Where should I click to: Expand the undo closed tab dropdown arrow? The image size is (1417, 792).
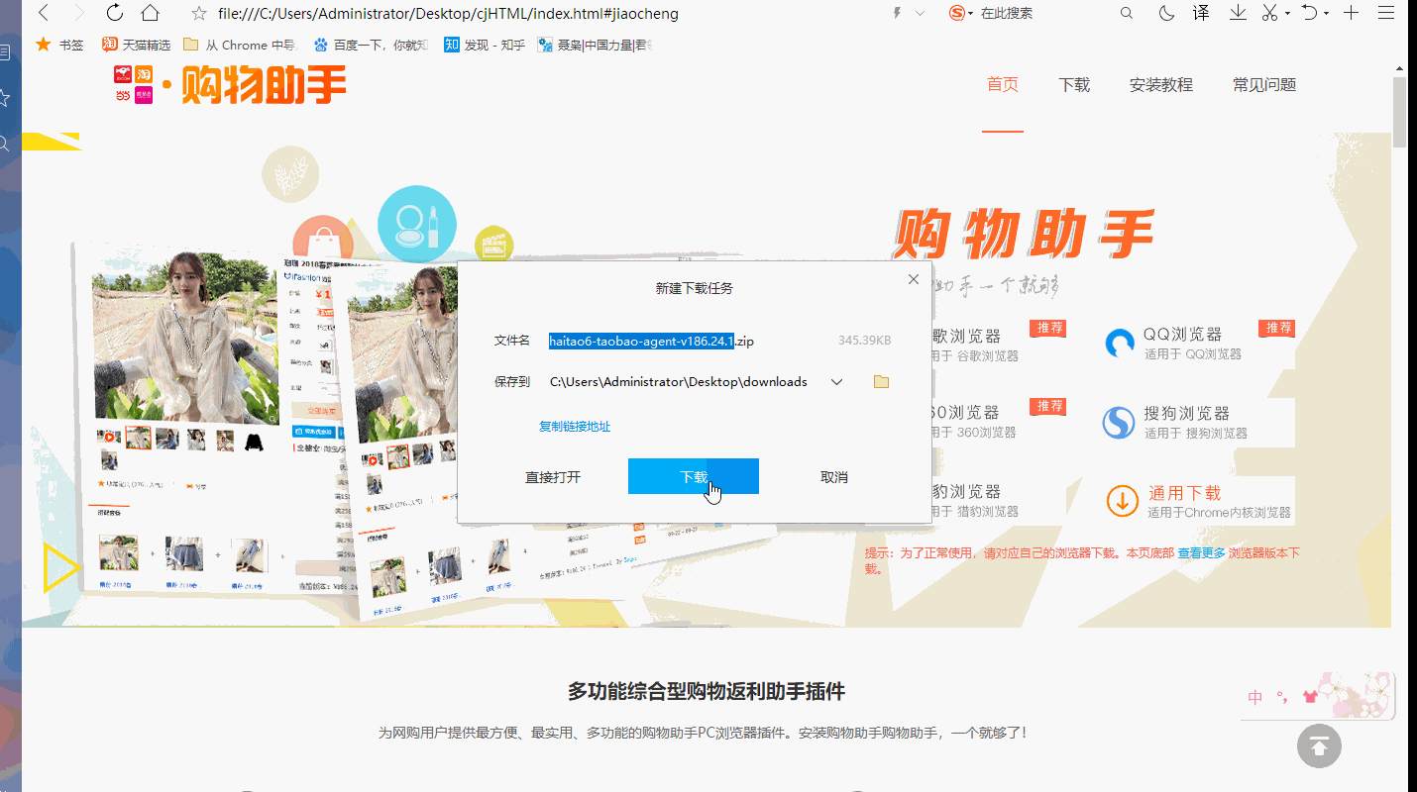click(1326, 14)
